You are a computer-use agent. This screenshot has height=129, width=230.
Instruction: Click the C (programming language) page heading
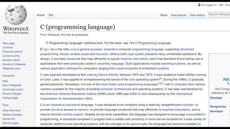78,27
